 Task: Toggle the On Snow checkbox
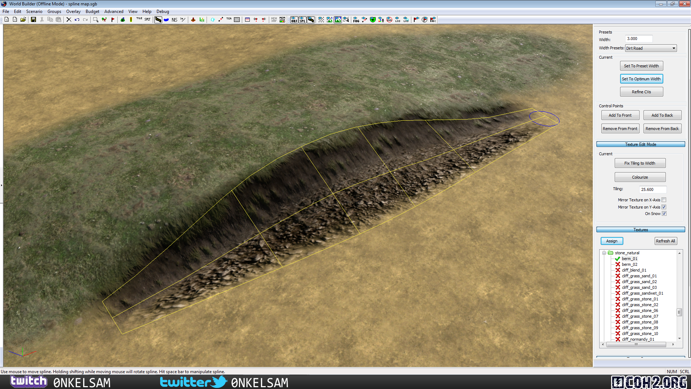664,214
